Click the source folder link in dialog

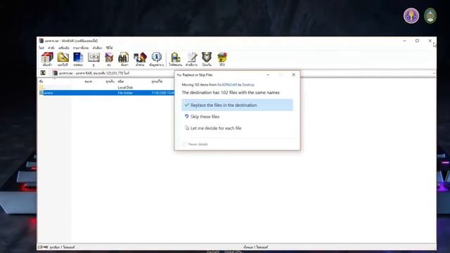(x=227, y=84)
